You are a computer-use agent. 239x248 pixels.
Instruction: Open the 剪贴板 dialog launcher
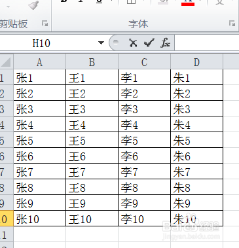(45, 24)
